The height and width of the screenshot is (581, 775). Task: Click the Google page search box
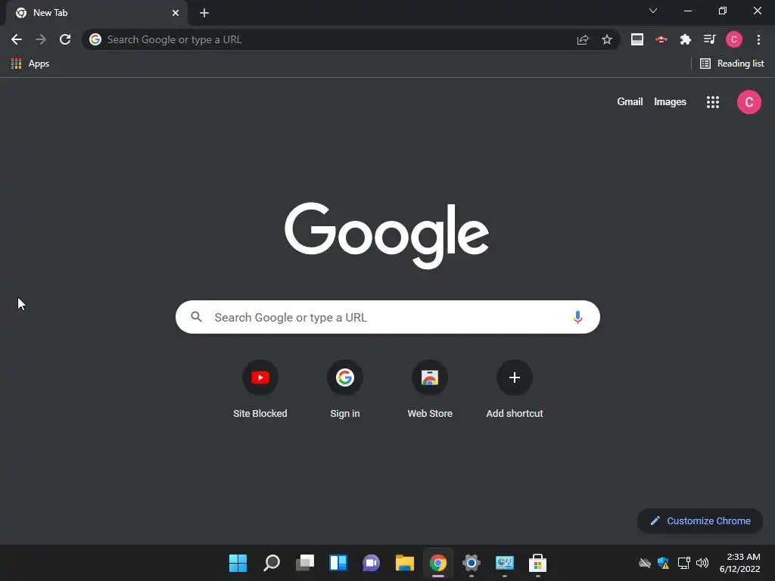(x=387, y=317)
